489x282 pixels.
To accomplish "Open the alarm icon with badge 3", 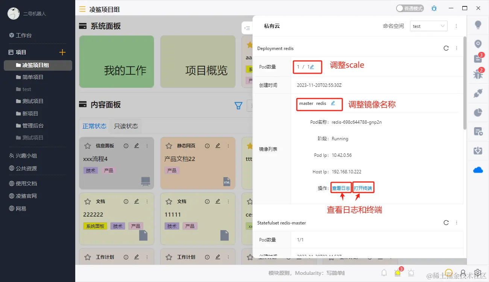I will tap(398, 273).
